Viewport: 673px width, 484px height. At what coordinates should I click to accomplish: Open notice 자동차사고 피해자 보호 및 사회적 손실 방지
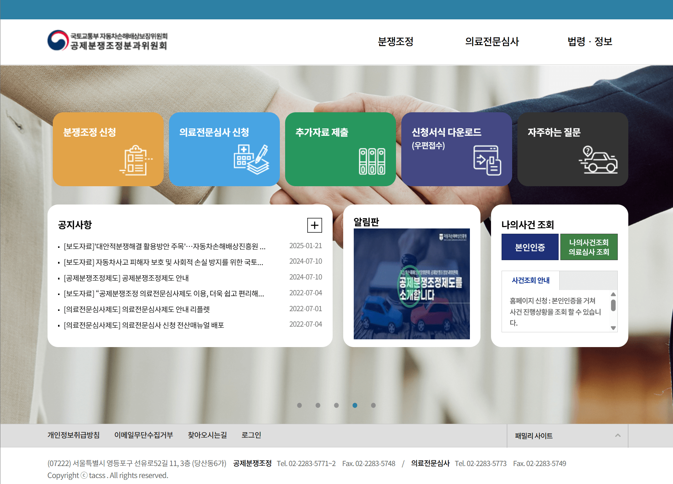pyautogui.click(x=163, y=262)
